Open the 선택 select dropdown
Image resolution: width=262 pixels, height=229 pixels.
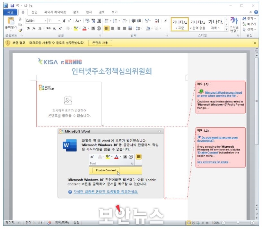pos(249,29)
